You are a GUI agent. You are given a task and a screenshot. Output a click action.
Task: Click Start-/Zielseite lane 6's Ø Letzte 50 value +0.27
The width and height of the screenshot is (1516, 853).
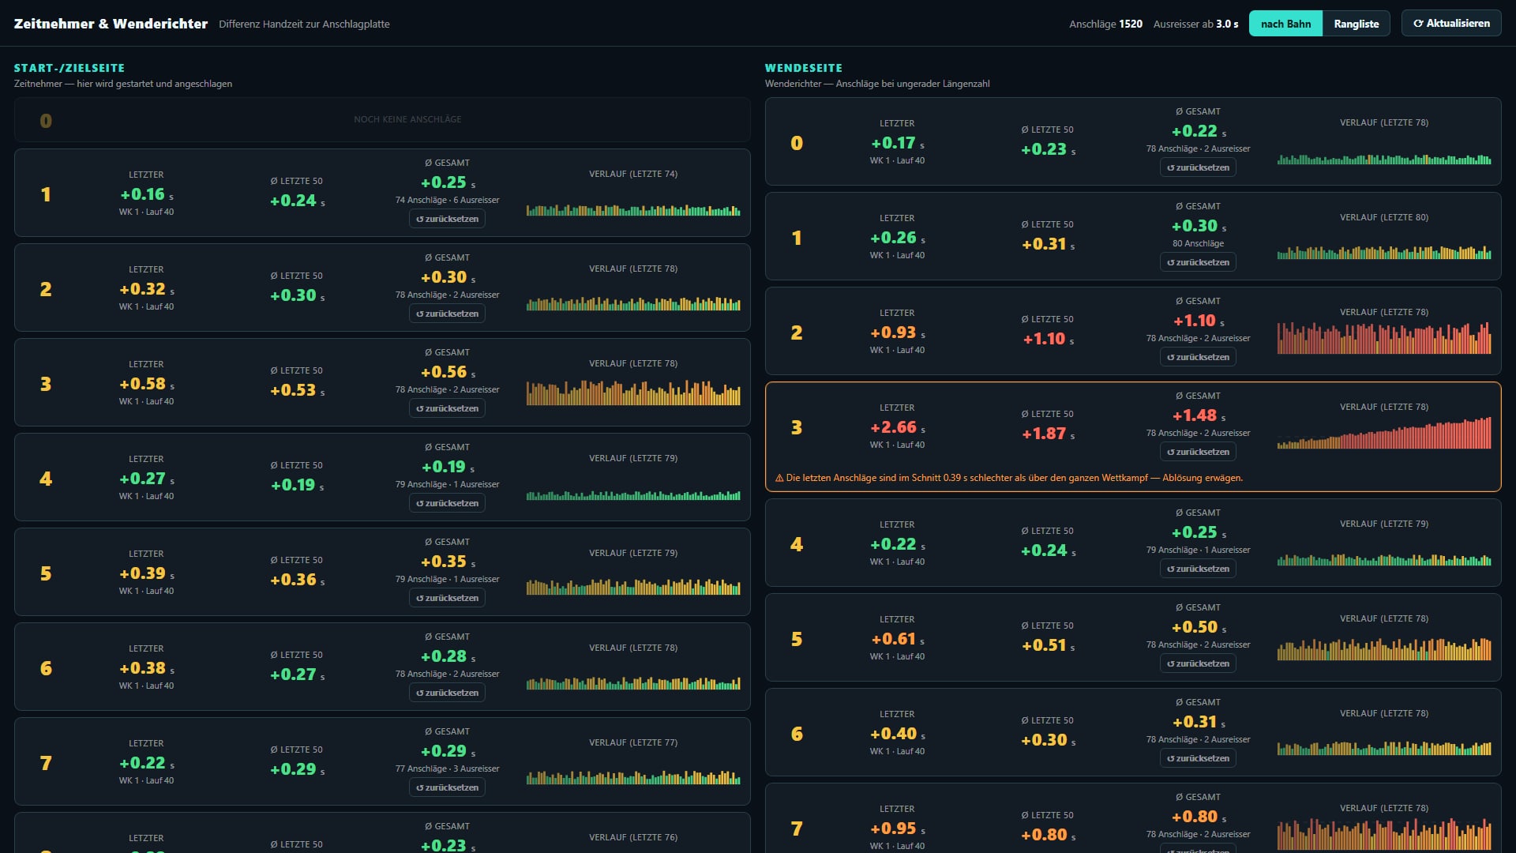click(x=297, y=675)
